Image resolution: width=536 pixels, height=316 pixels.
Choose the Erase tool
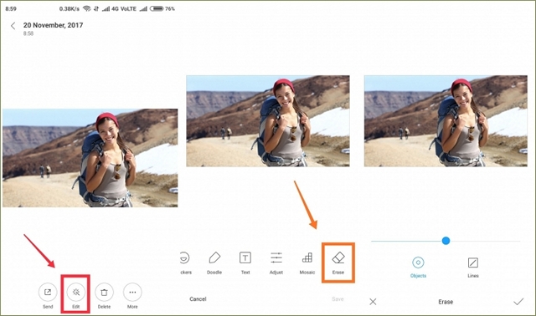coord(338,262)
